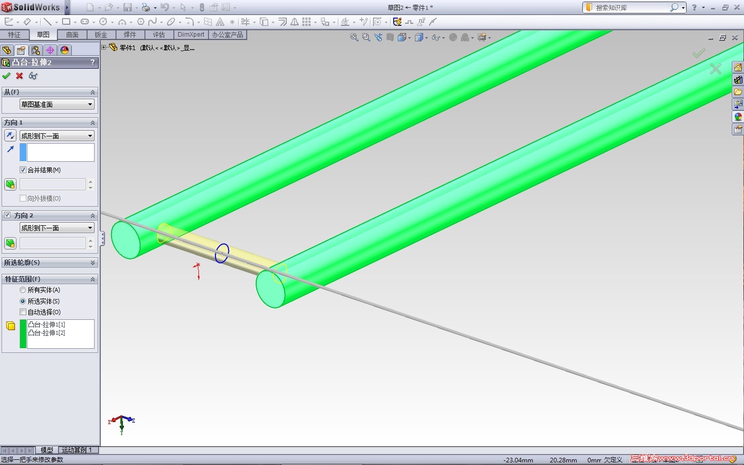
Task: Select the Polygon sketch tool
Action: point(141,22)
